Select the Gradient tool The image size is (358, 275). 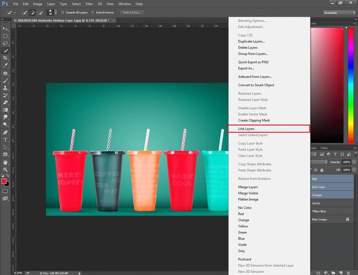5,110
